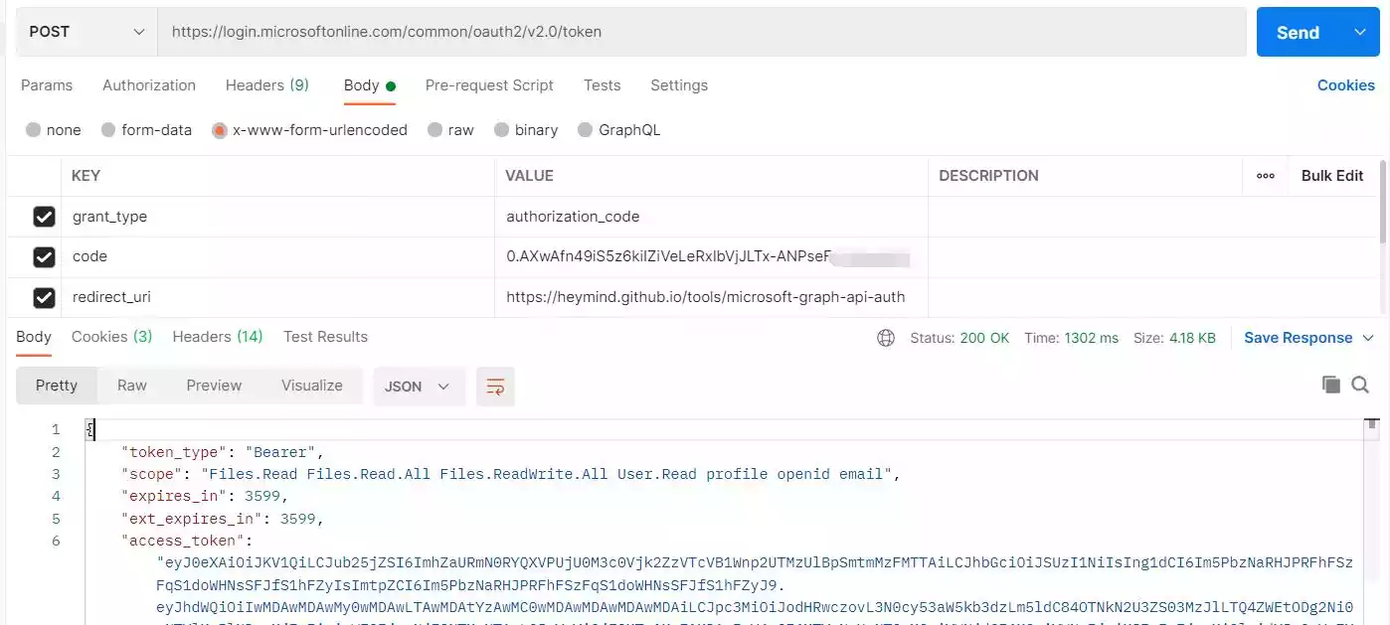Toggle the grant_type row checkbox

coord(44,217)
